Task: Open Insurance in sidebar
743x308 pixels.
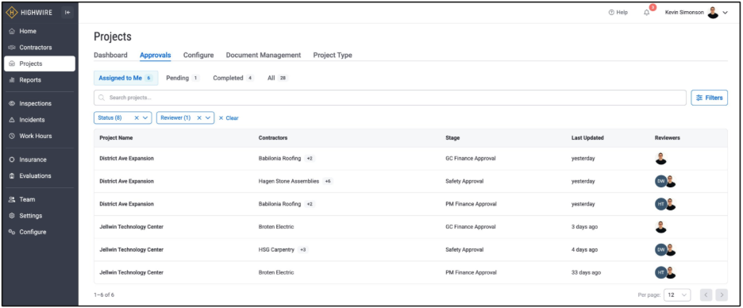Action: 40,160
